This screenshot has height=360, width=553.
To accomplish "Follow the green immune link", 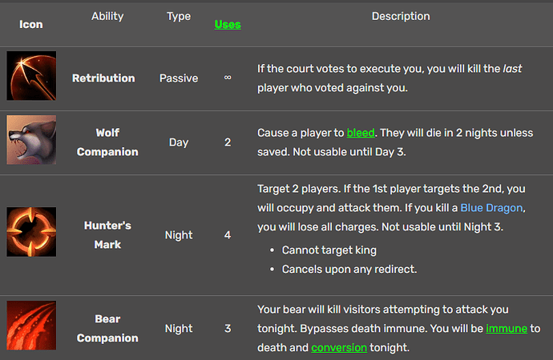I will (507, 328).
